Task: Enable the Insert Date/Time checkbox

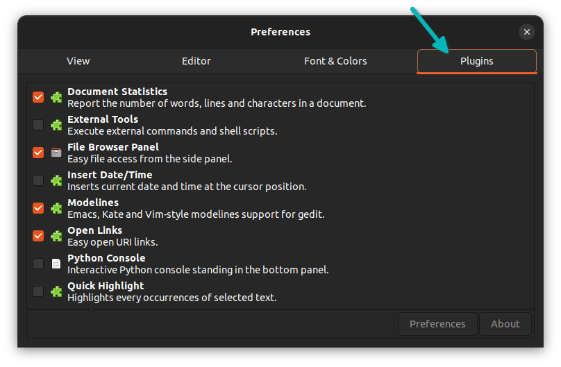Action: [38, 180]
